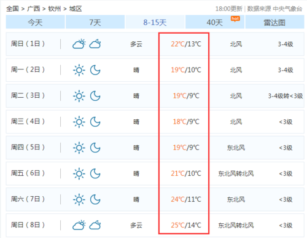Image resolution: width=307 pixels, height=238 pixels.
Task: Select the 周四（5日）date label
Action: 28,147
